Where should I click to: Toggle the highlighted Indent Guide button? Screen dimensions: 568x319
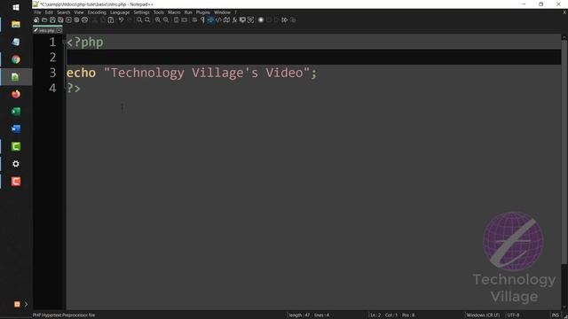click(210, 19)
